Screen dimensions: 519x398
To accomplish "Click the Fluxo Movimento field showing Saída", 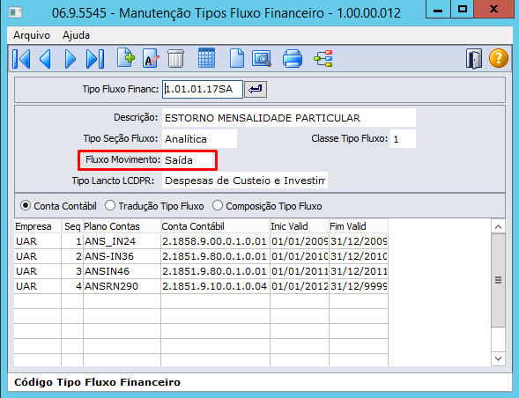I will point(188,160).
